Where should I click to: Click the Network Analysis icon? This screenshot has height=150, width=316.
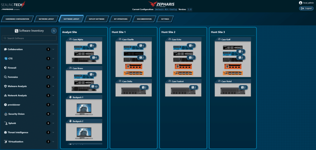click(x=6, y=96)
